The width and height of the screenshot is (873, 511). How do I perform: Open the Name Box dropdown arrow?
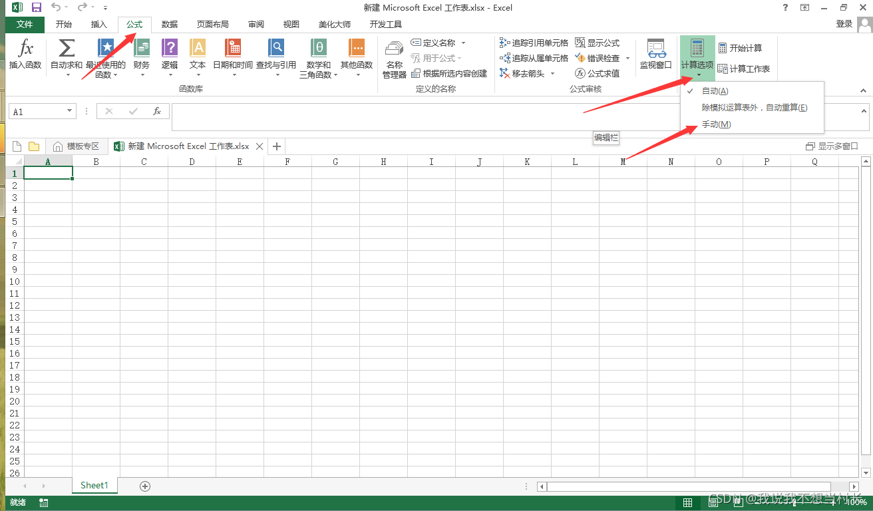point(69,111)
